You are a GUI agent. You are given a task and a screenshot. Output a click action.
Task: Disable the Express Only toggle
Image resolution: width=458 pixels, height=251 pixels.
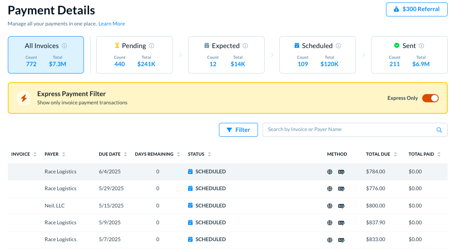click(x=430, y=98)
